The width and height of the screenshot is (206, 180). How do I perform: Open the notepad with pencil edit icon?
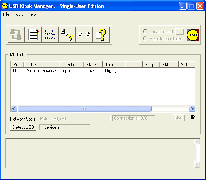[33, 35]
